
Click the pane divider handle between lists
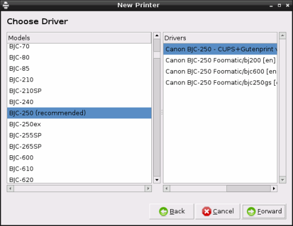pos(162,112)
